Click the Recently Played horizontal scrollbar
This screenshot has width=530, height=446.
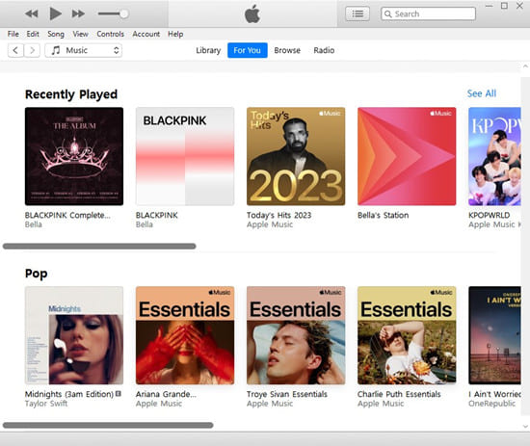(x=99, y=247)
